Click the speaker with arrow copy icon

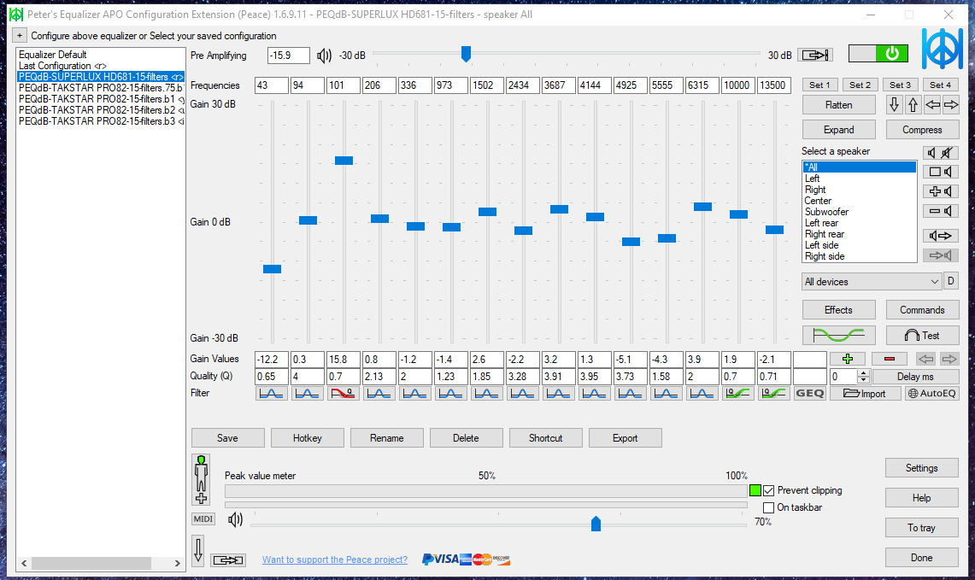[x=940, y=236]
